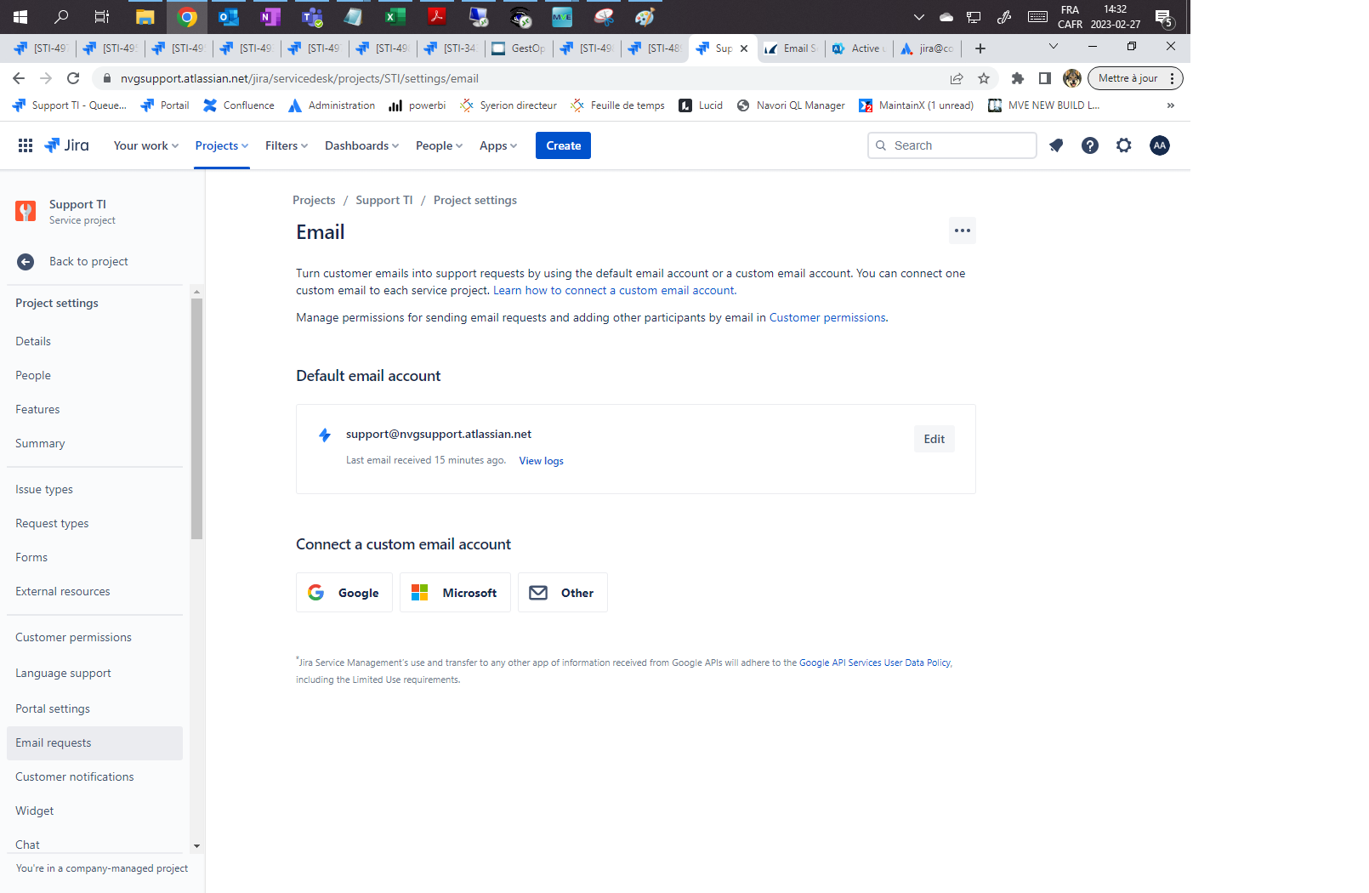
Task: Open Jira settings gear
Action: click(1124, 145)
